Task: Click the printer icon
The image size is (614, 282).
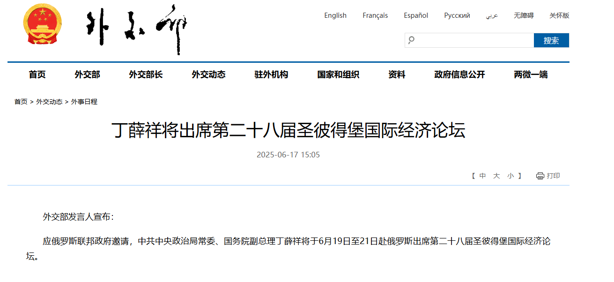Action: [540, 176]
